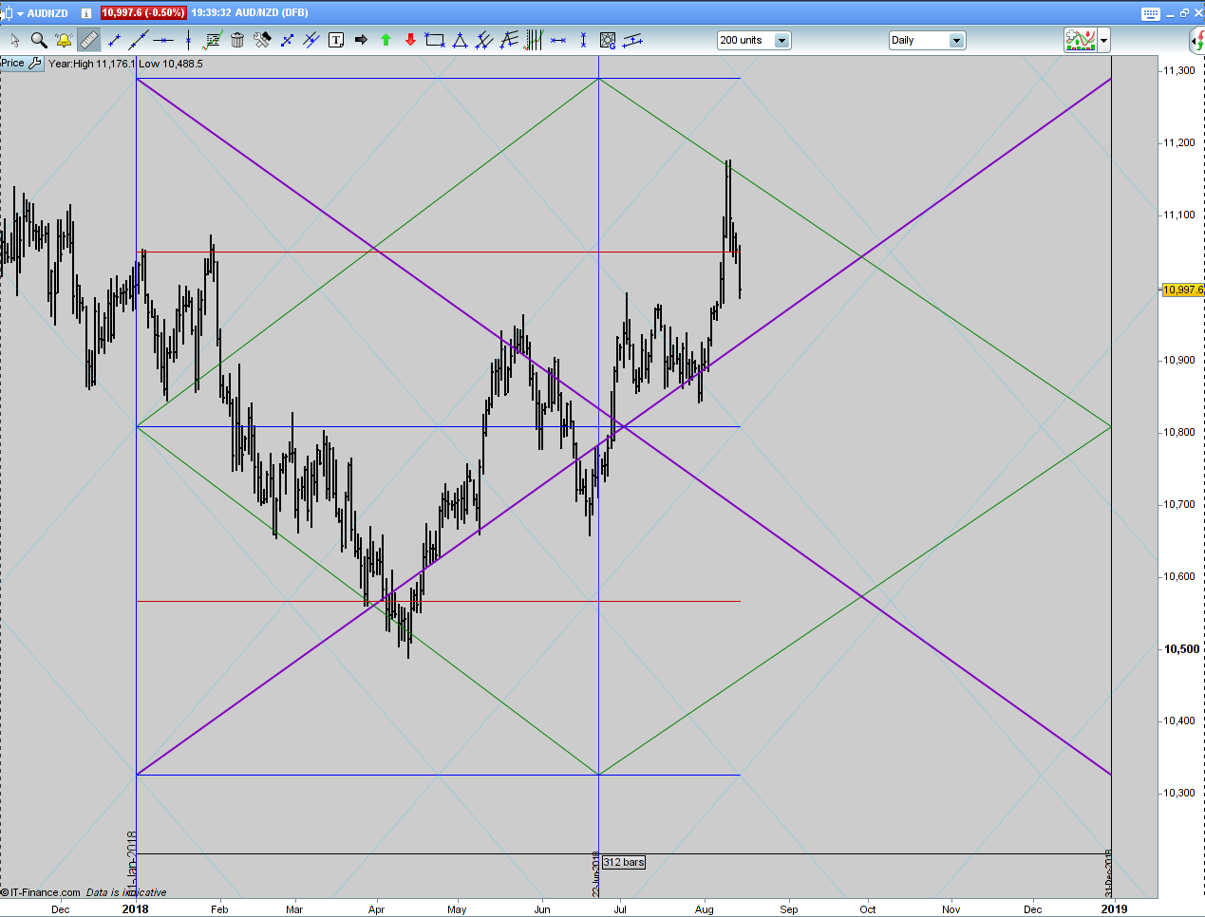The image size is (1205, 917).
Task: Click the 11,300 price axis label
Action: pyautogui.click(x=1179, y=71)
